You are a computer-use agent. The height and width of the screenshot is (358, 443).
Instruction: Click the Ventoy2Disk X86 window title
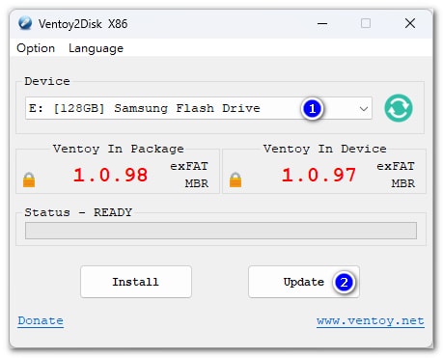[83, 24]
